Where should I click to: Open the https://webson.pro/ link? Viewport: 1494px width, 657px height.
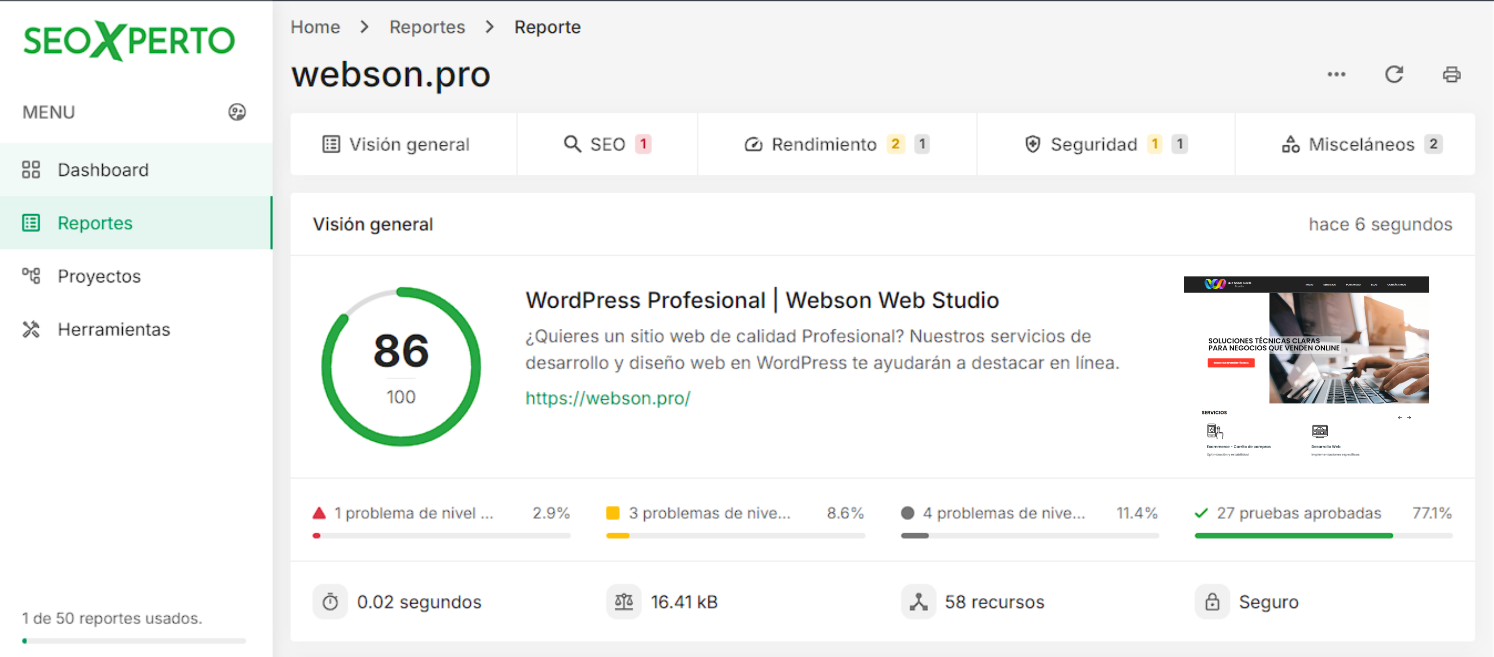[x=608, y=398]
